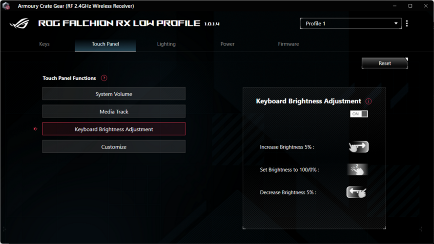The image size is (434, 244).
Task: Click the Reset button
Action: [385, 63]
